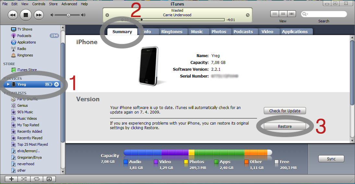Expand the Yreg device triangle
The image size is (355, 184).
coord(8,84)
